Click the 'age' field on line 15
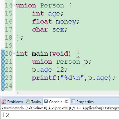The height and width of the screenshot is (119, 119). click(x=54, y=14)
